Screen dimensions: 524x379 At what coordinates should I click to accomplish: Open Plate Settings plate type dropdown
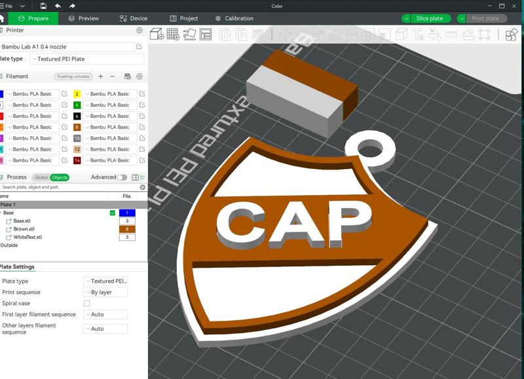[105, 281]
